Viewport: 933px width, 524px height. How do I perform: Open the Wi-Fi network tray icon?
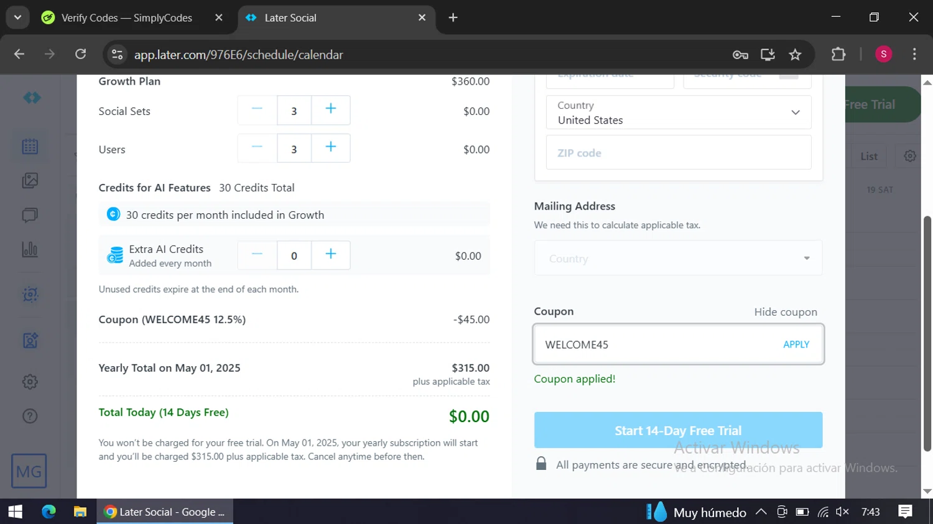[x=822, y=512]
